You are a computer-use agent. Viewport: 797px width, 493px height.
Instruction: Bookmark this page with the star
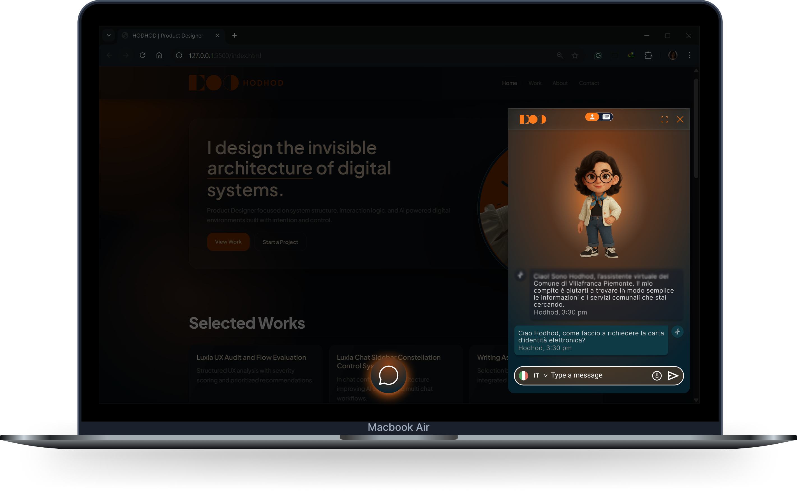pos(575,56)
